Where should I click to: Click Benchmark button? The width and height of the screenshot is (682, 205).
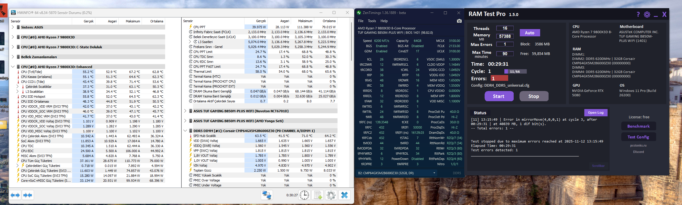pyautogui.click(x=638, y=126)
